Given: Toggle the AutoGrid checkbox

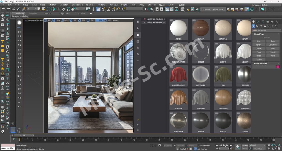Looking at the screenshot, I should (262, 37).
